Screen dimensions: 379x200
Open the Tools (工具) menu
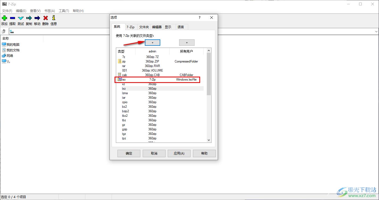click(x=64, y=11)
